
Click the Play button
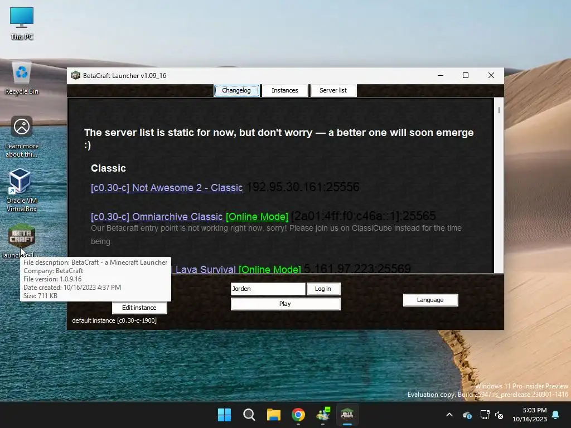pyautogui.click(x=285, y=304)
